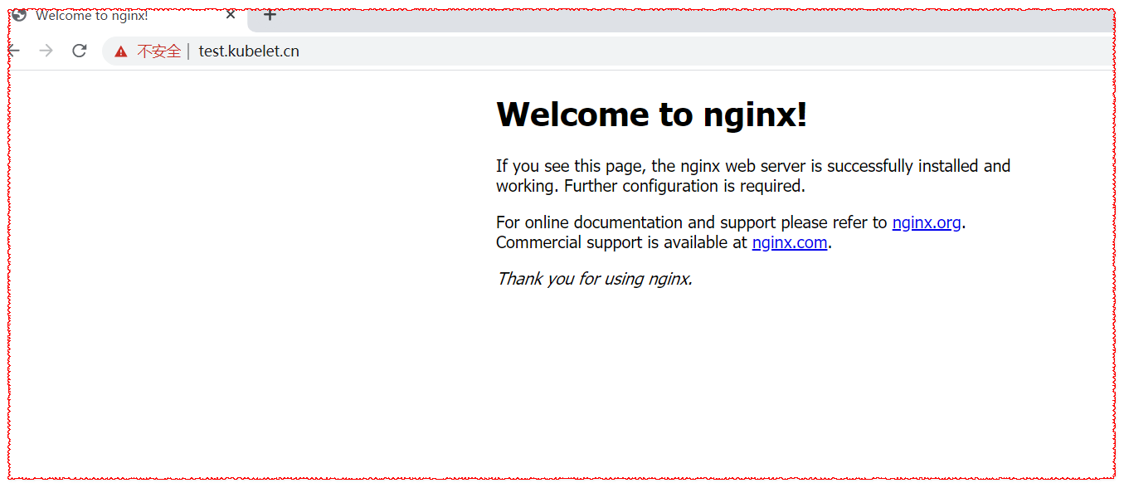Click the '不安全' security label

pyautogui.click(x=158, y=51)
